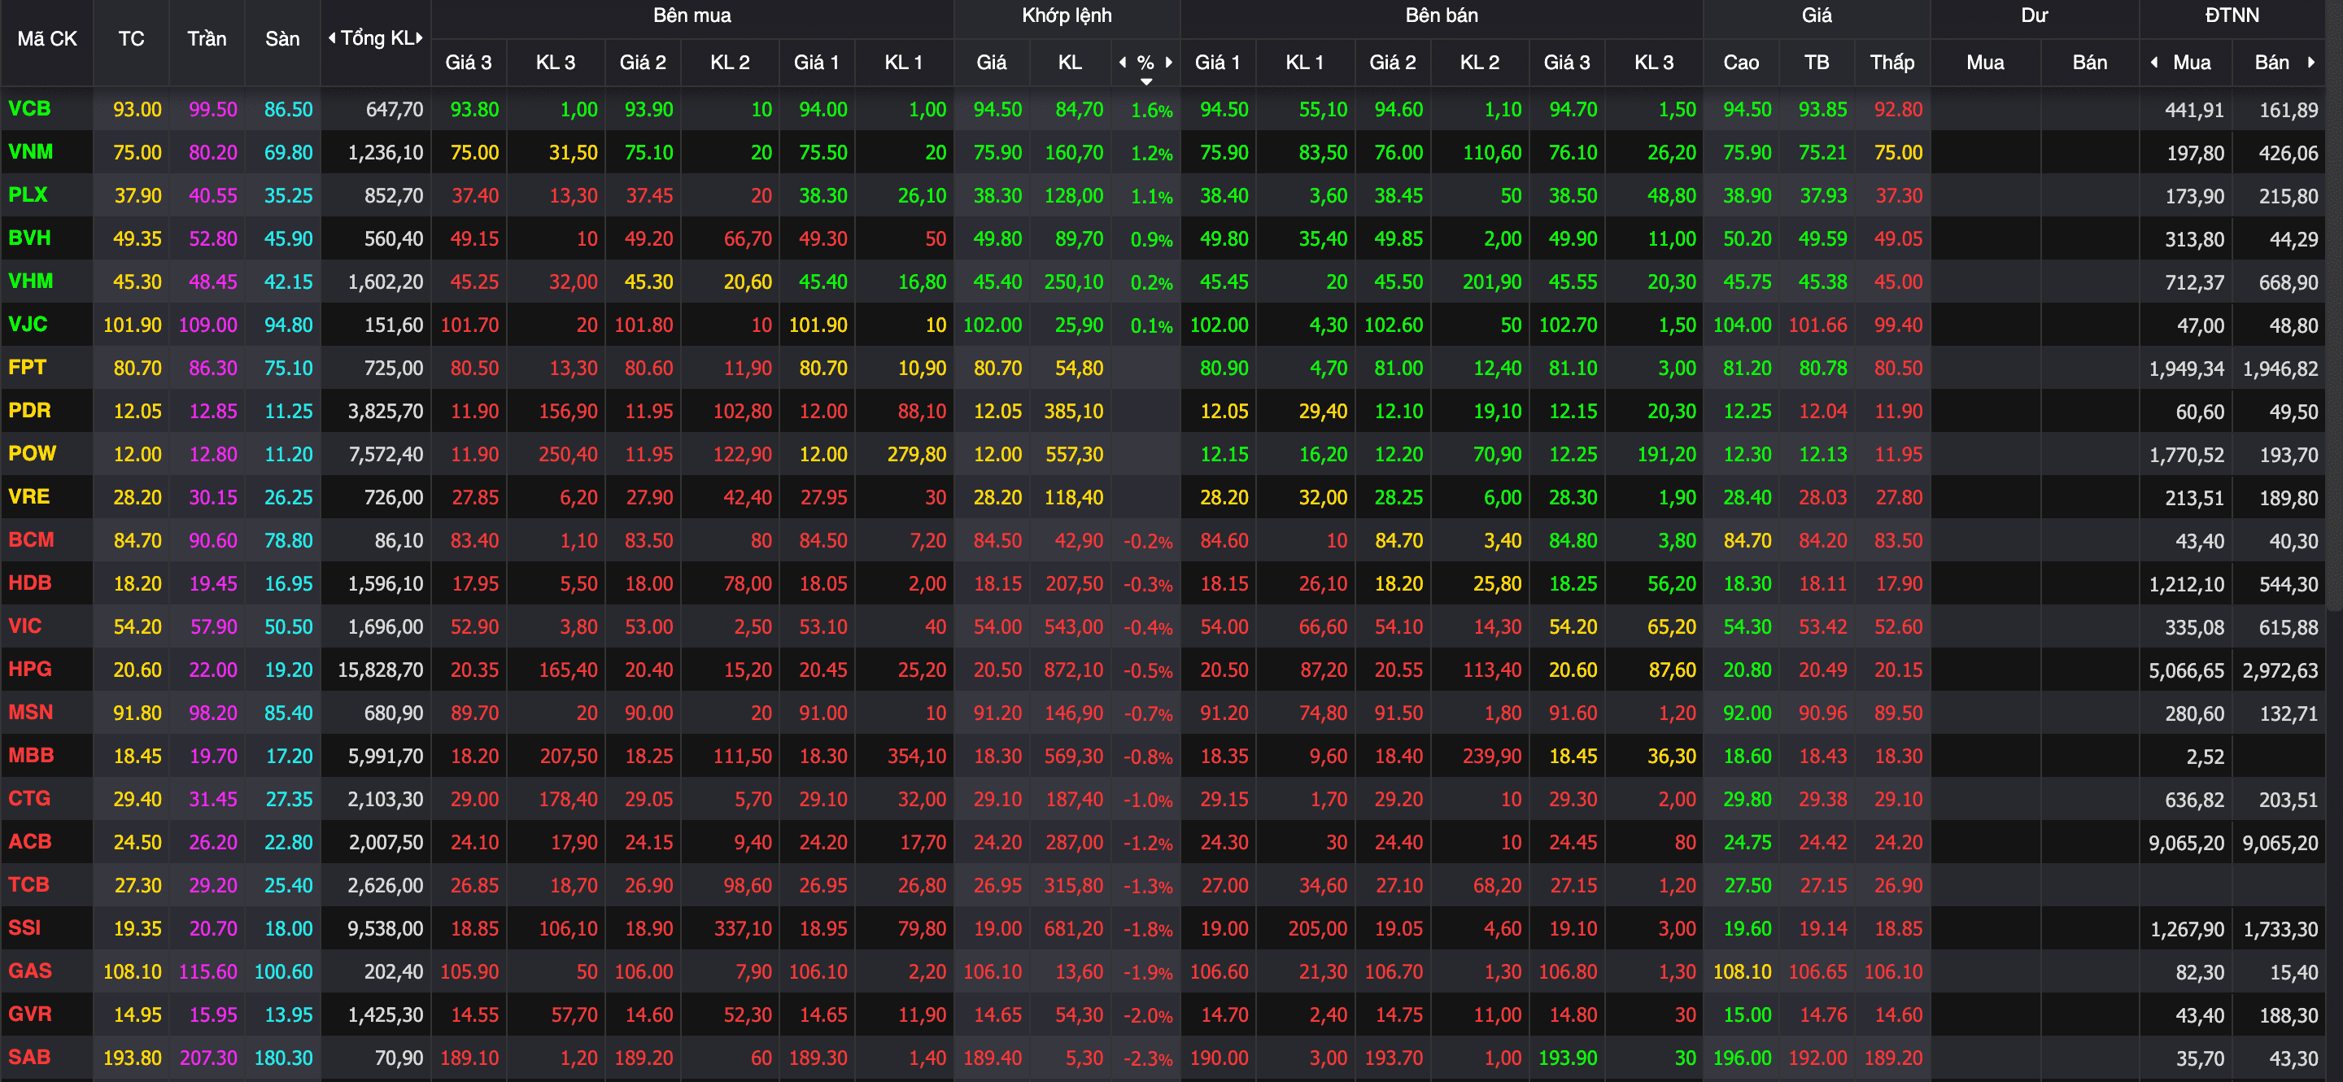Open VHM stock symbol
The width and height of the screenshot is (2343, 1082).
30,281
